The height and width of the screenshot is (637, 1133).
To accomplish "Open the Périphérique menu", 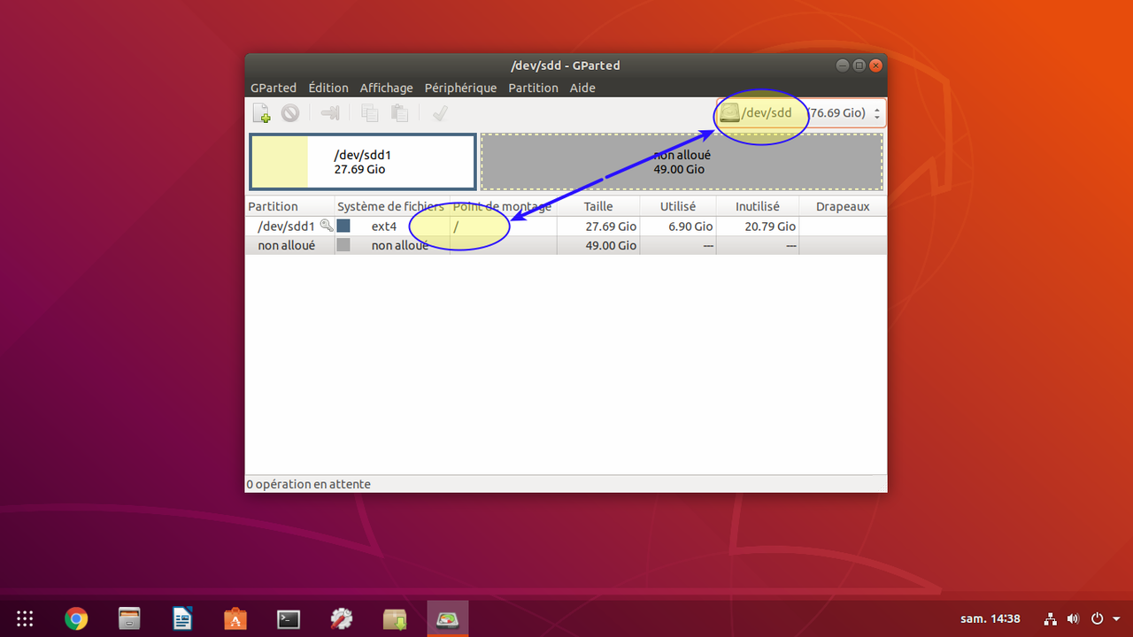I will (x=460, y=88).
